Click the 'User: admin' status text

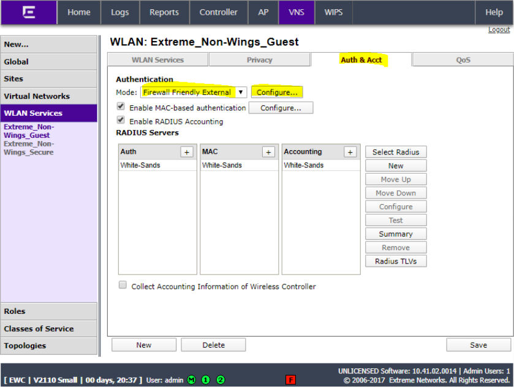tap(165, 380)
